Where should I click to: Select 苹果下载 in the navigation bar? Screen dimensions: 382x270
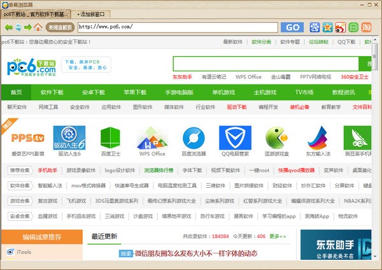click(135, 92)
